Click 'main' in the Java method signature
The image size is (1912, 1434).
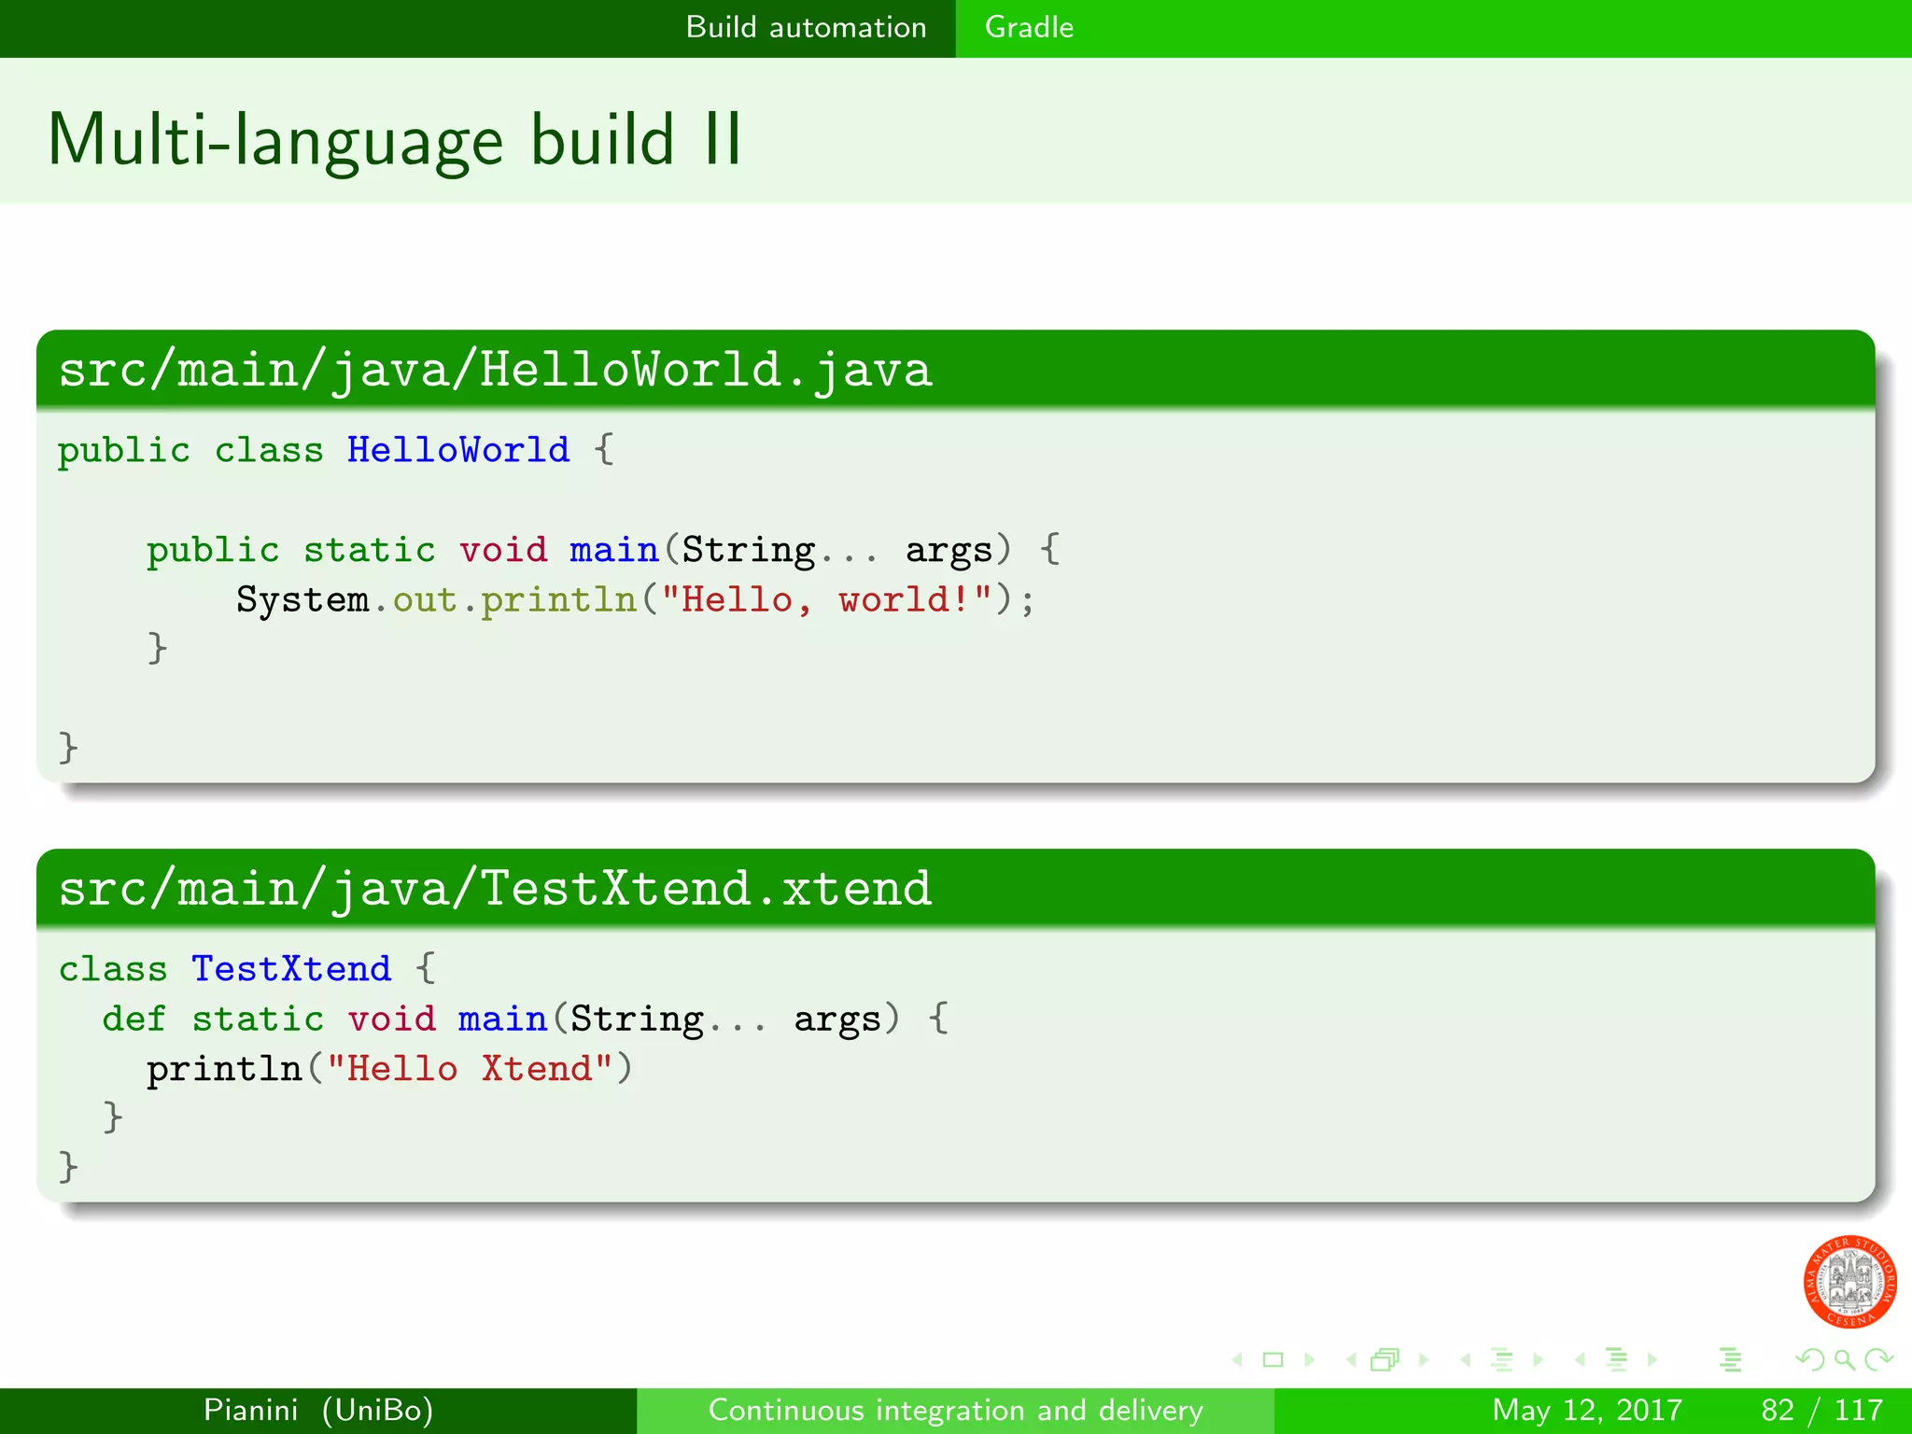click(614, 550)
